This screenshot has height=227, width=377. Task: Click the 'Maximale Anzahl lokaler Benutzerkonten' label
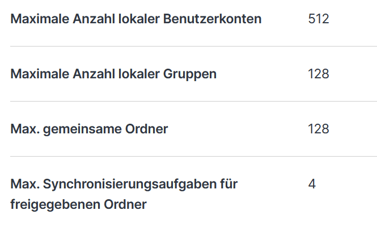(x=136, y=19)
